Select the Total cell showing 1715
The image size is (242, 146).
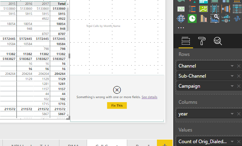tap(62, 104)
